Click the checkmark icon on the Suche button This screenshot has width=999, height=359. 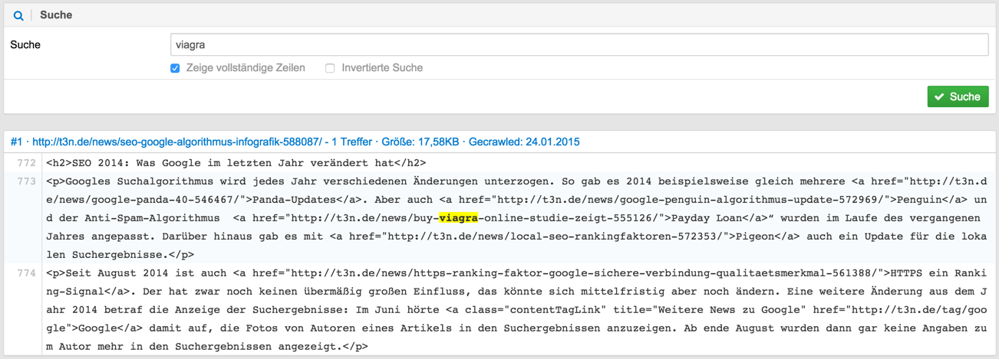939,97
